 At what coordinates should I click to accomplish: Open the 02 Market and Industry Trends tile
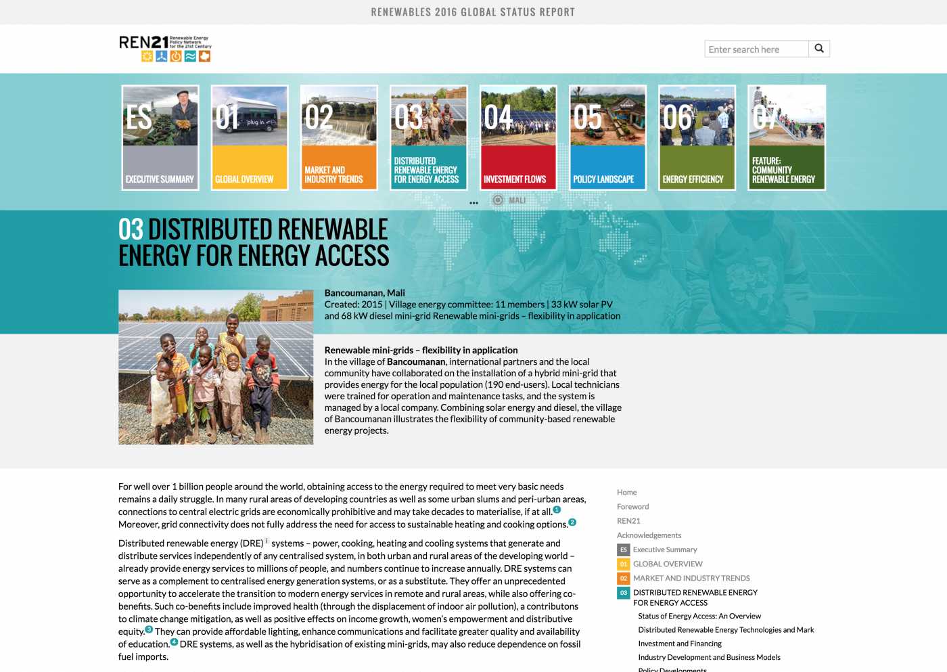pyautogui.click(x=339, y=137)
